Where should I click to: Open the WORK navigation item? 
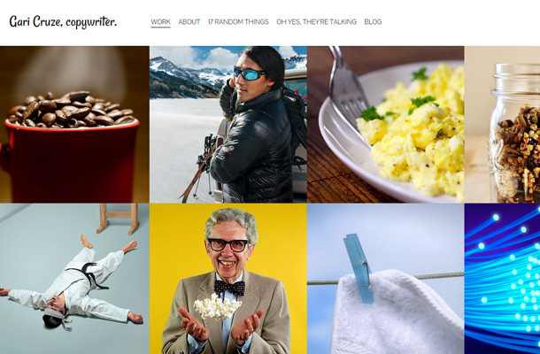coord(160,22)
